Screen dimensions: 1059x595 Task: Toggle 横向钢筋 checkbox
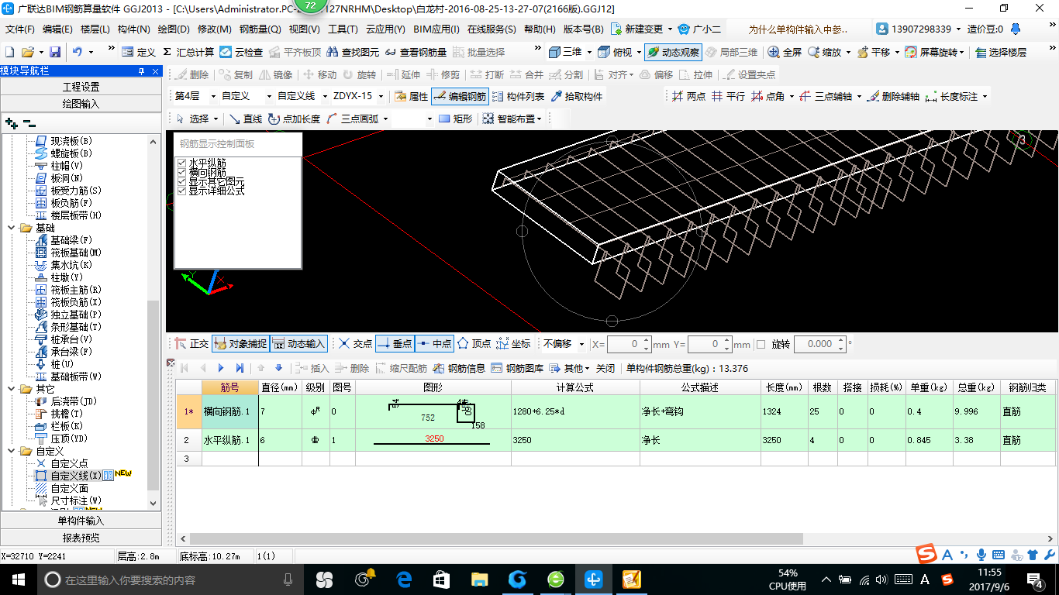(182, 172)
